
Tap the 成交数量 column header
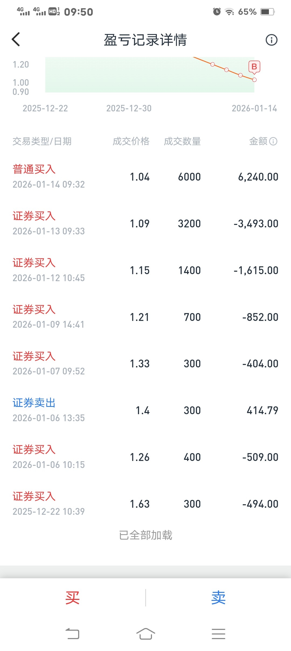click(182, 141)
